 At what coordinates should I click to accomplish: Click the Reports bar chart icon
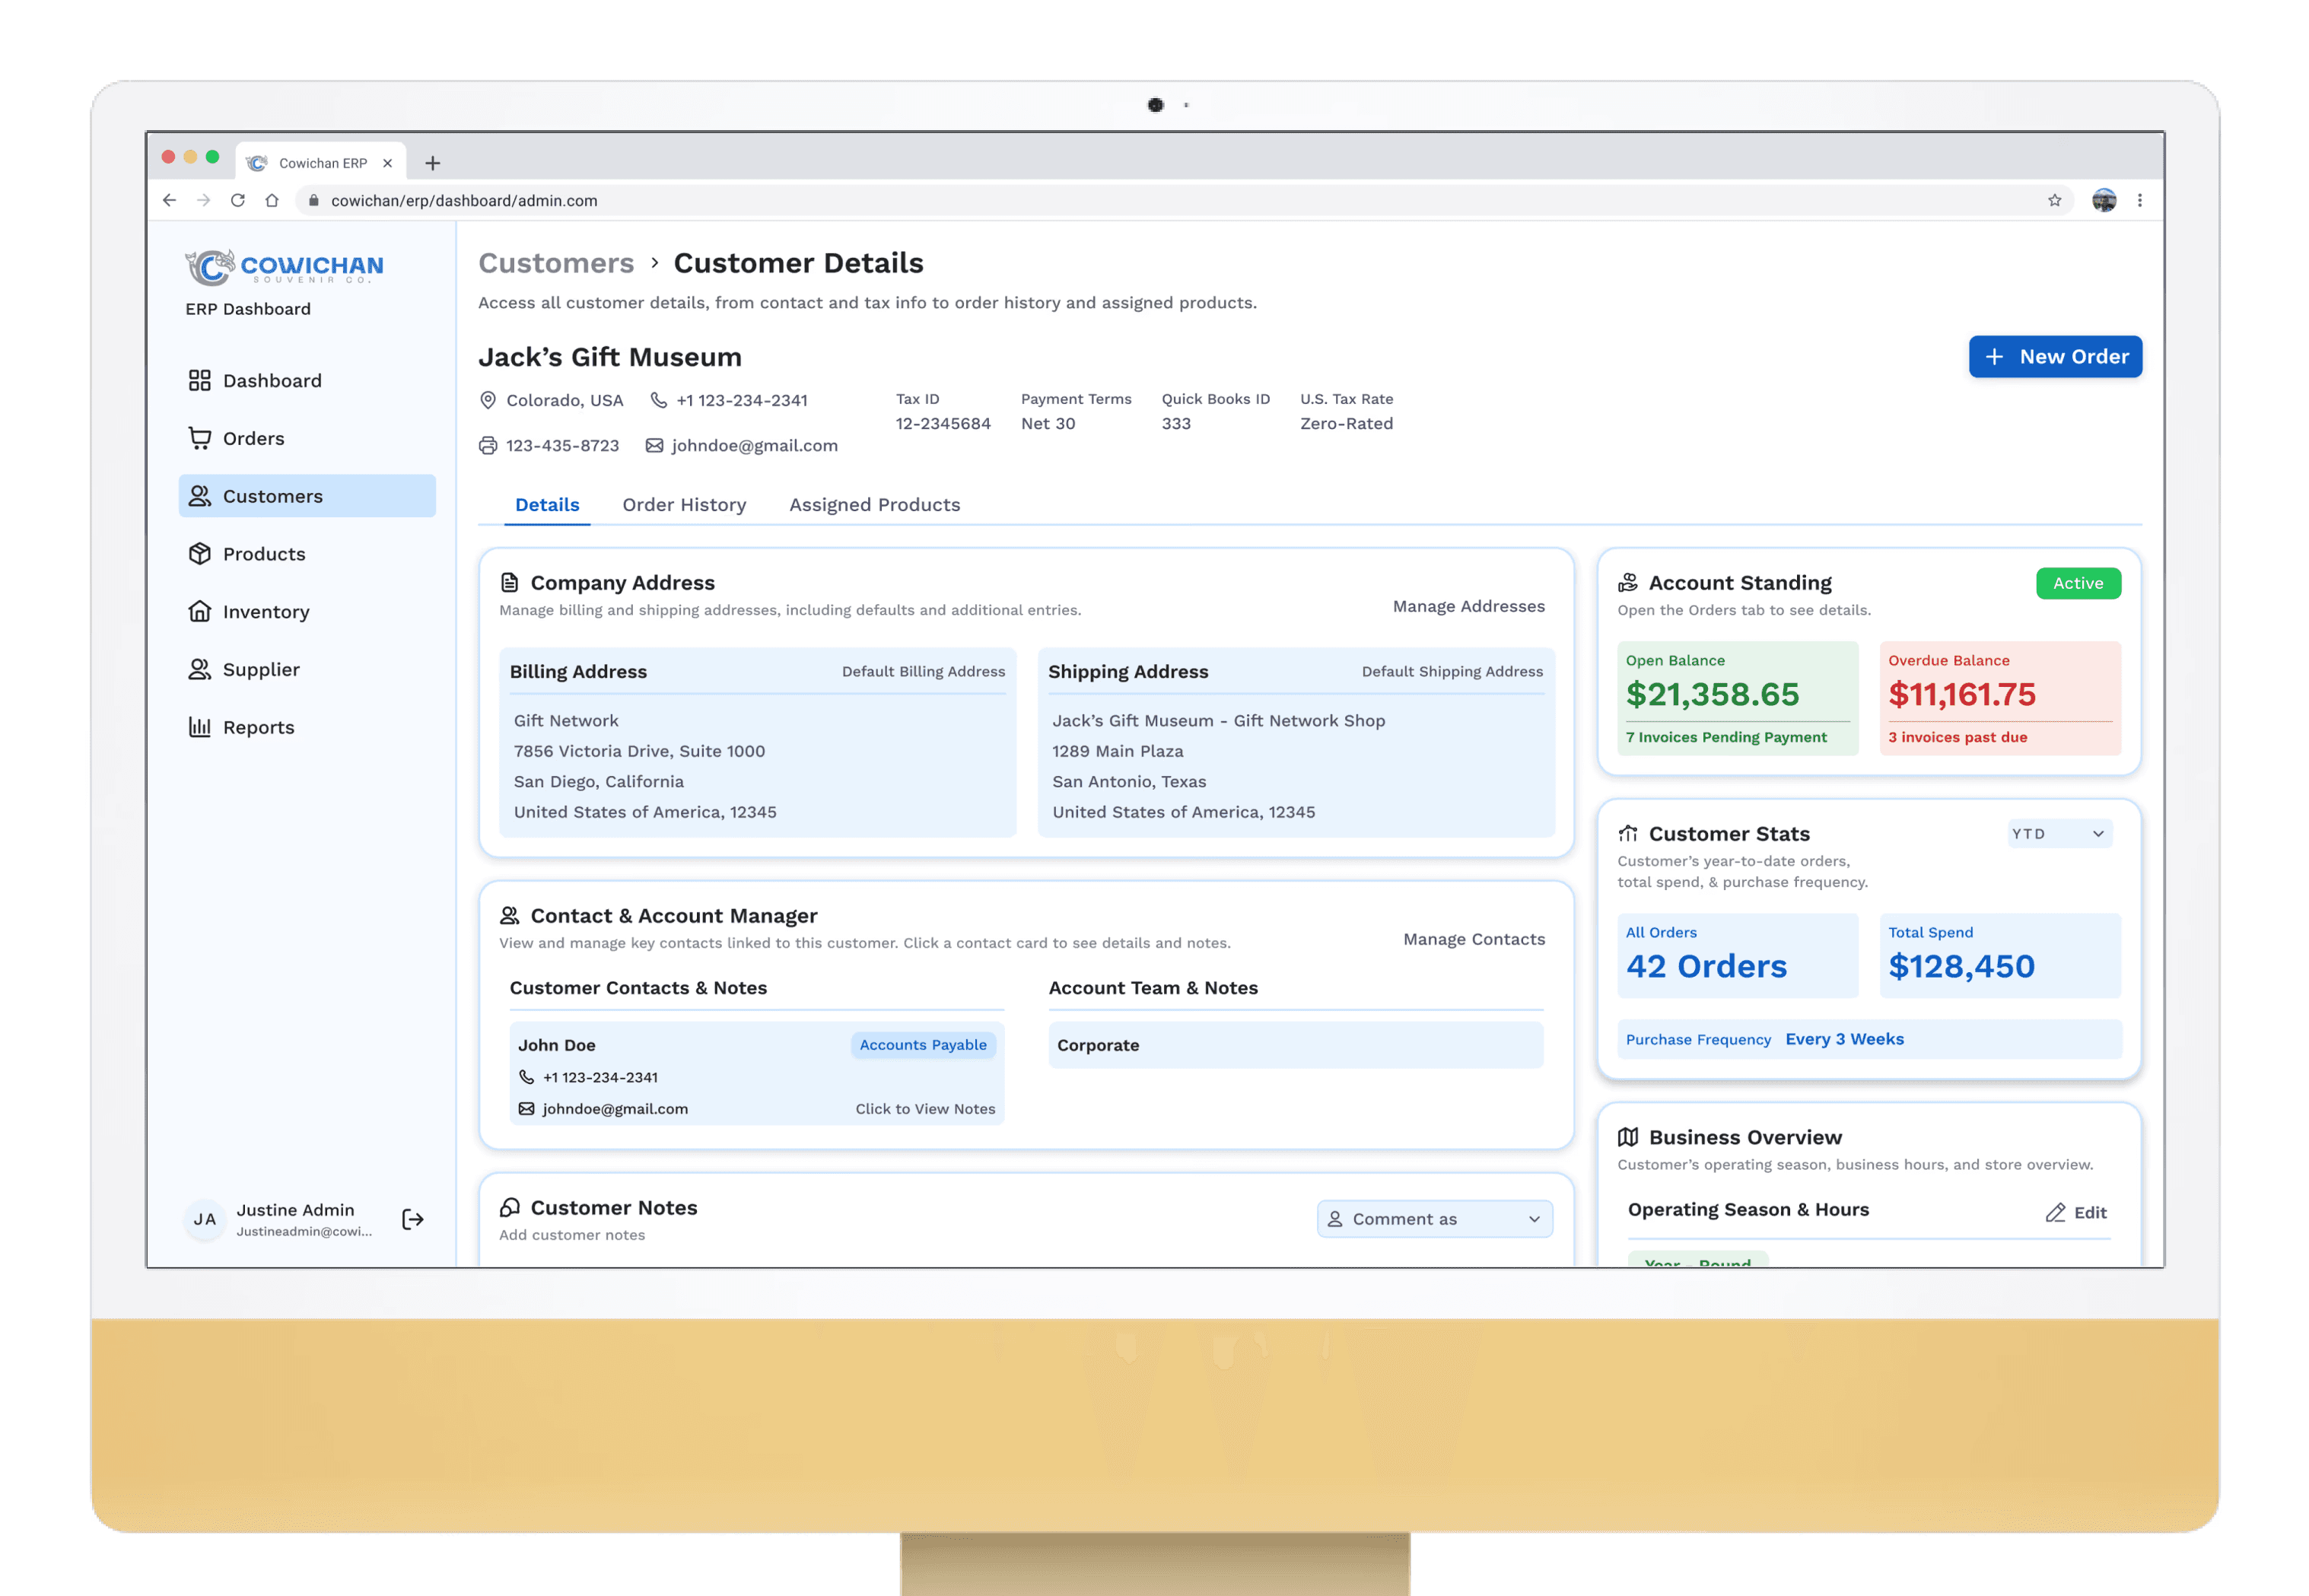(x=200, y=727)
